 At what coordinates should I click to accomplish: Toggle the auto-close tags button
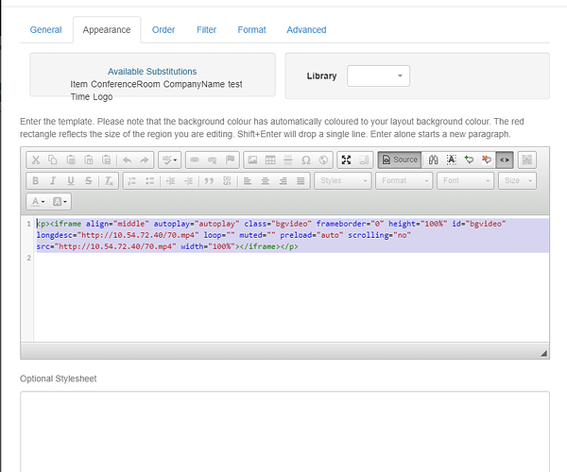[x=505, y=160]
